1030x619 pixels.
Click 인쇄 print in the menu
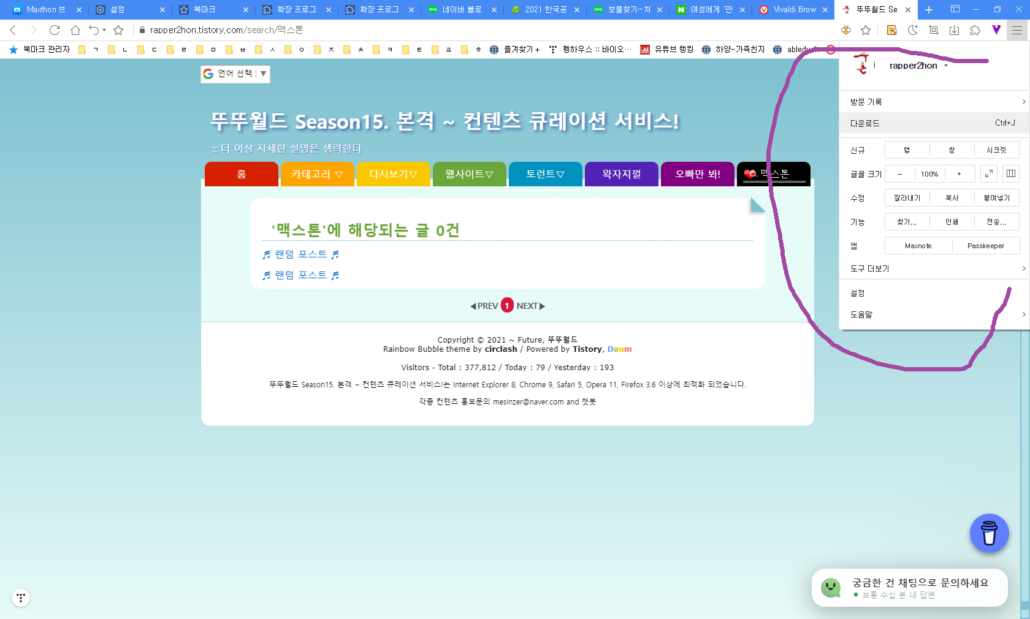tap(952, 222)
